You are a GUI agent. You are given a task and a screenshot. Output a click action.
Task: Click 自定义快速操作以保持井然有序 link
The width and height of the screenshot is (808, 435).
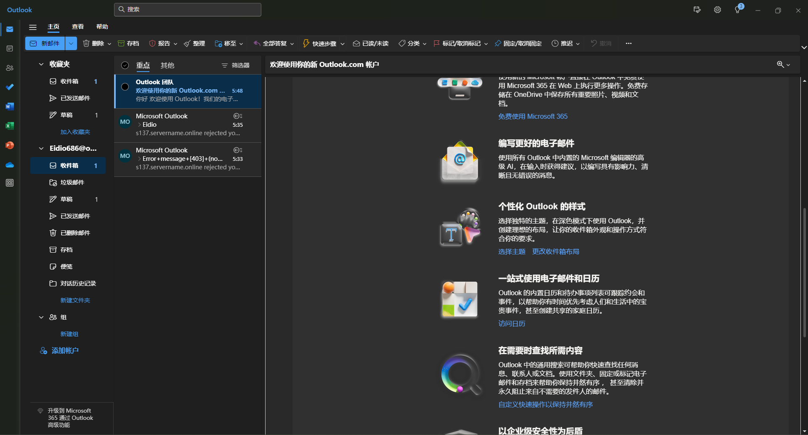545,404
